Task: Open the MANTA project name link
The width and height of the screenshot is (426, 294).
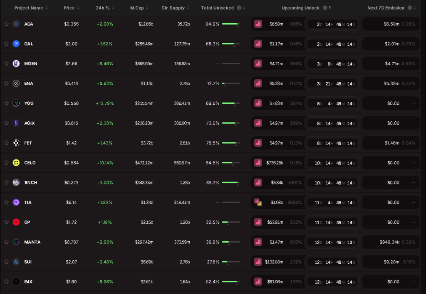Action: tap(32, 242)
